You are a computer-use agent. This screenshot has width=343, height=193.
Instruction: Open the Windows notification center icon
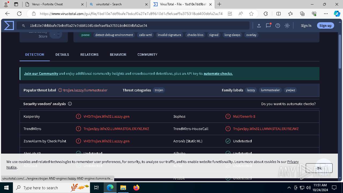point(334,188)
